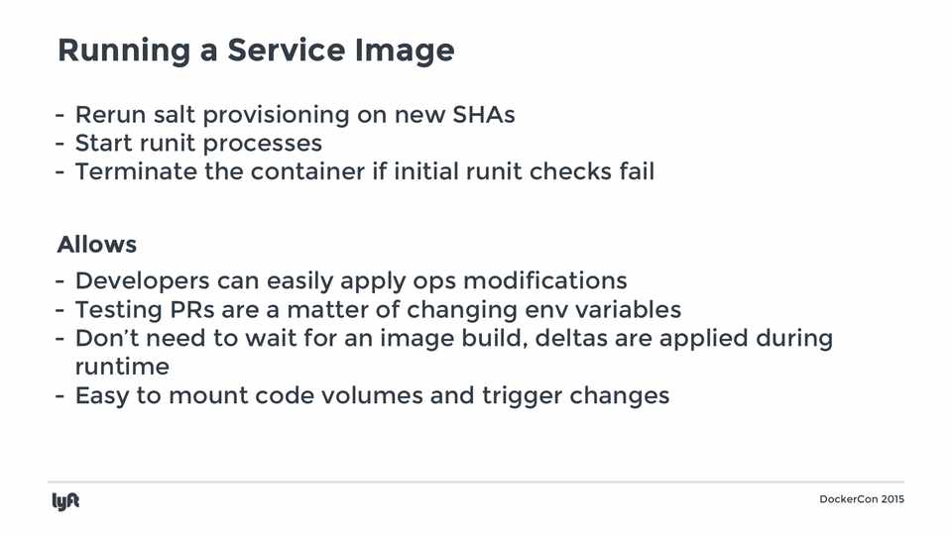This screenshot has height=535, width=952.
Task: Click the "Running a Service Image" title
Action: click(x=256, y=50)
